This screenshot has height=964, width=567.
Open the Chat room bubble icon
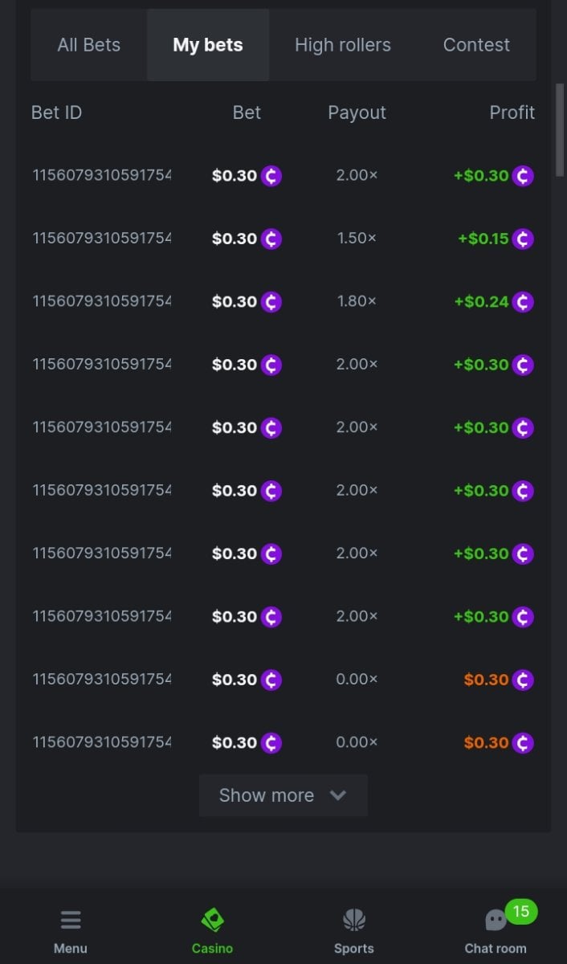tap(496, 921)
